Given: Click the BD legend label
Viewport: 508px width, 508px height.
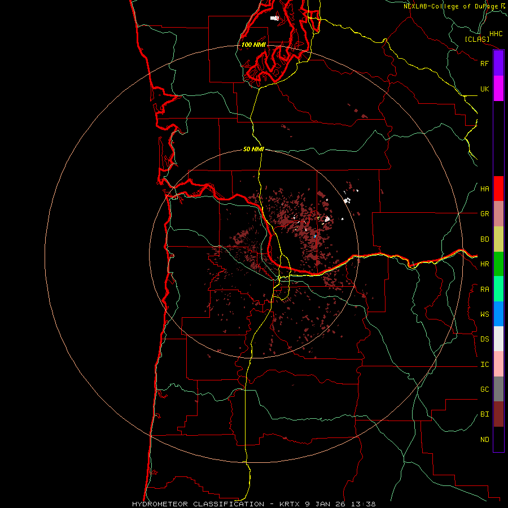Looking at the screenshot, I should [x=484, y=239].
